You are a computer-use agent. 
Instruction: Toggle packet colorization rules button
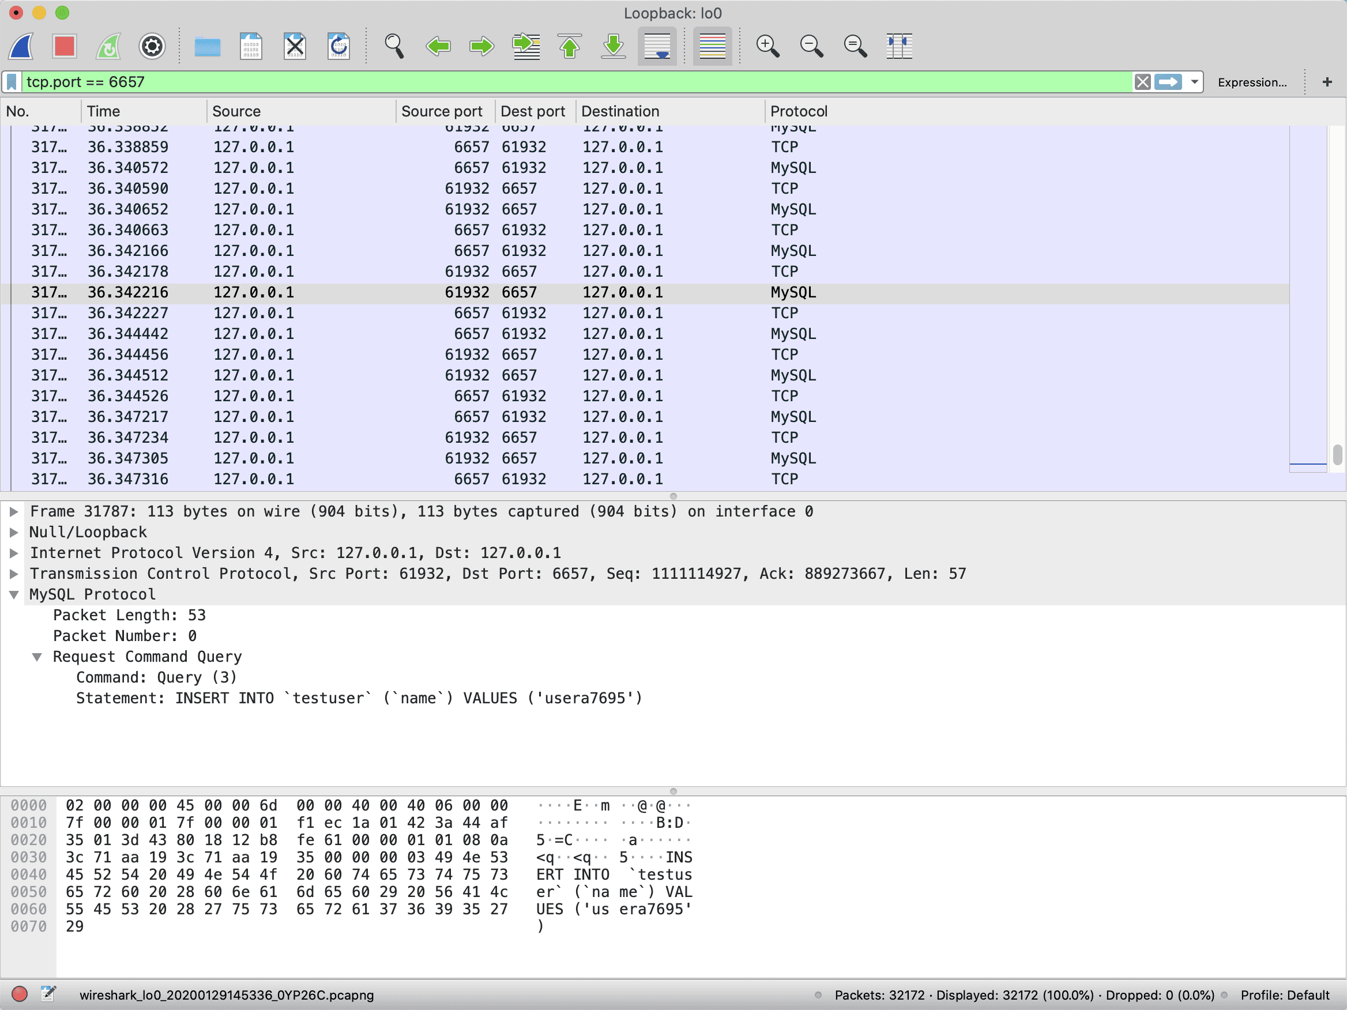click(x=712, y=46)
